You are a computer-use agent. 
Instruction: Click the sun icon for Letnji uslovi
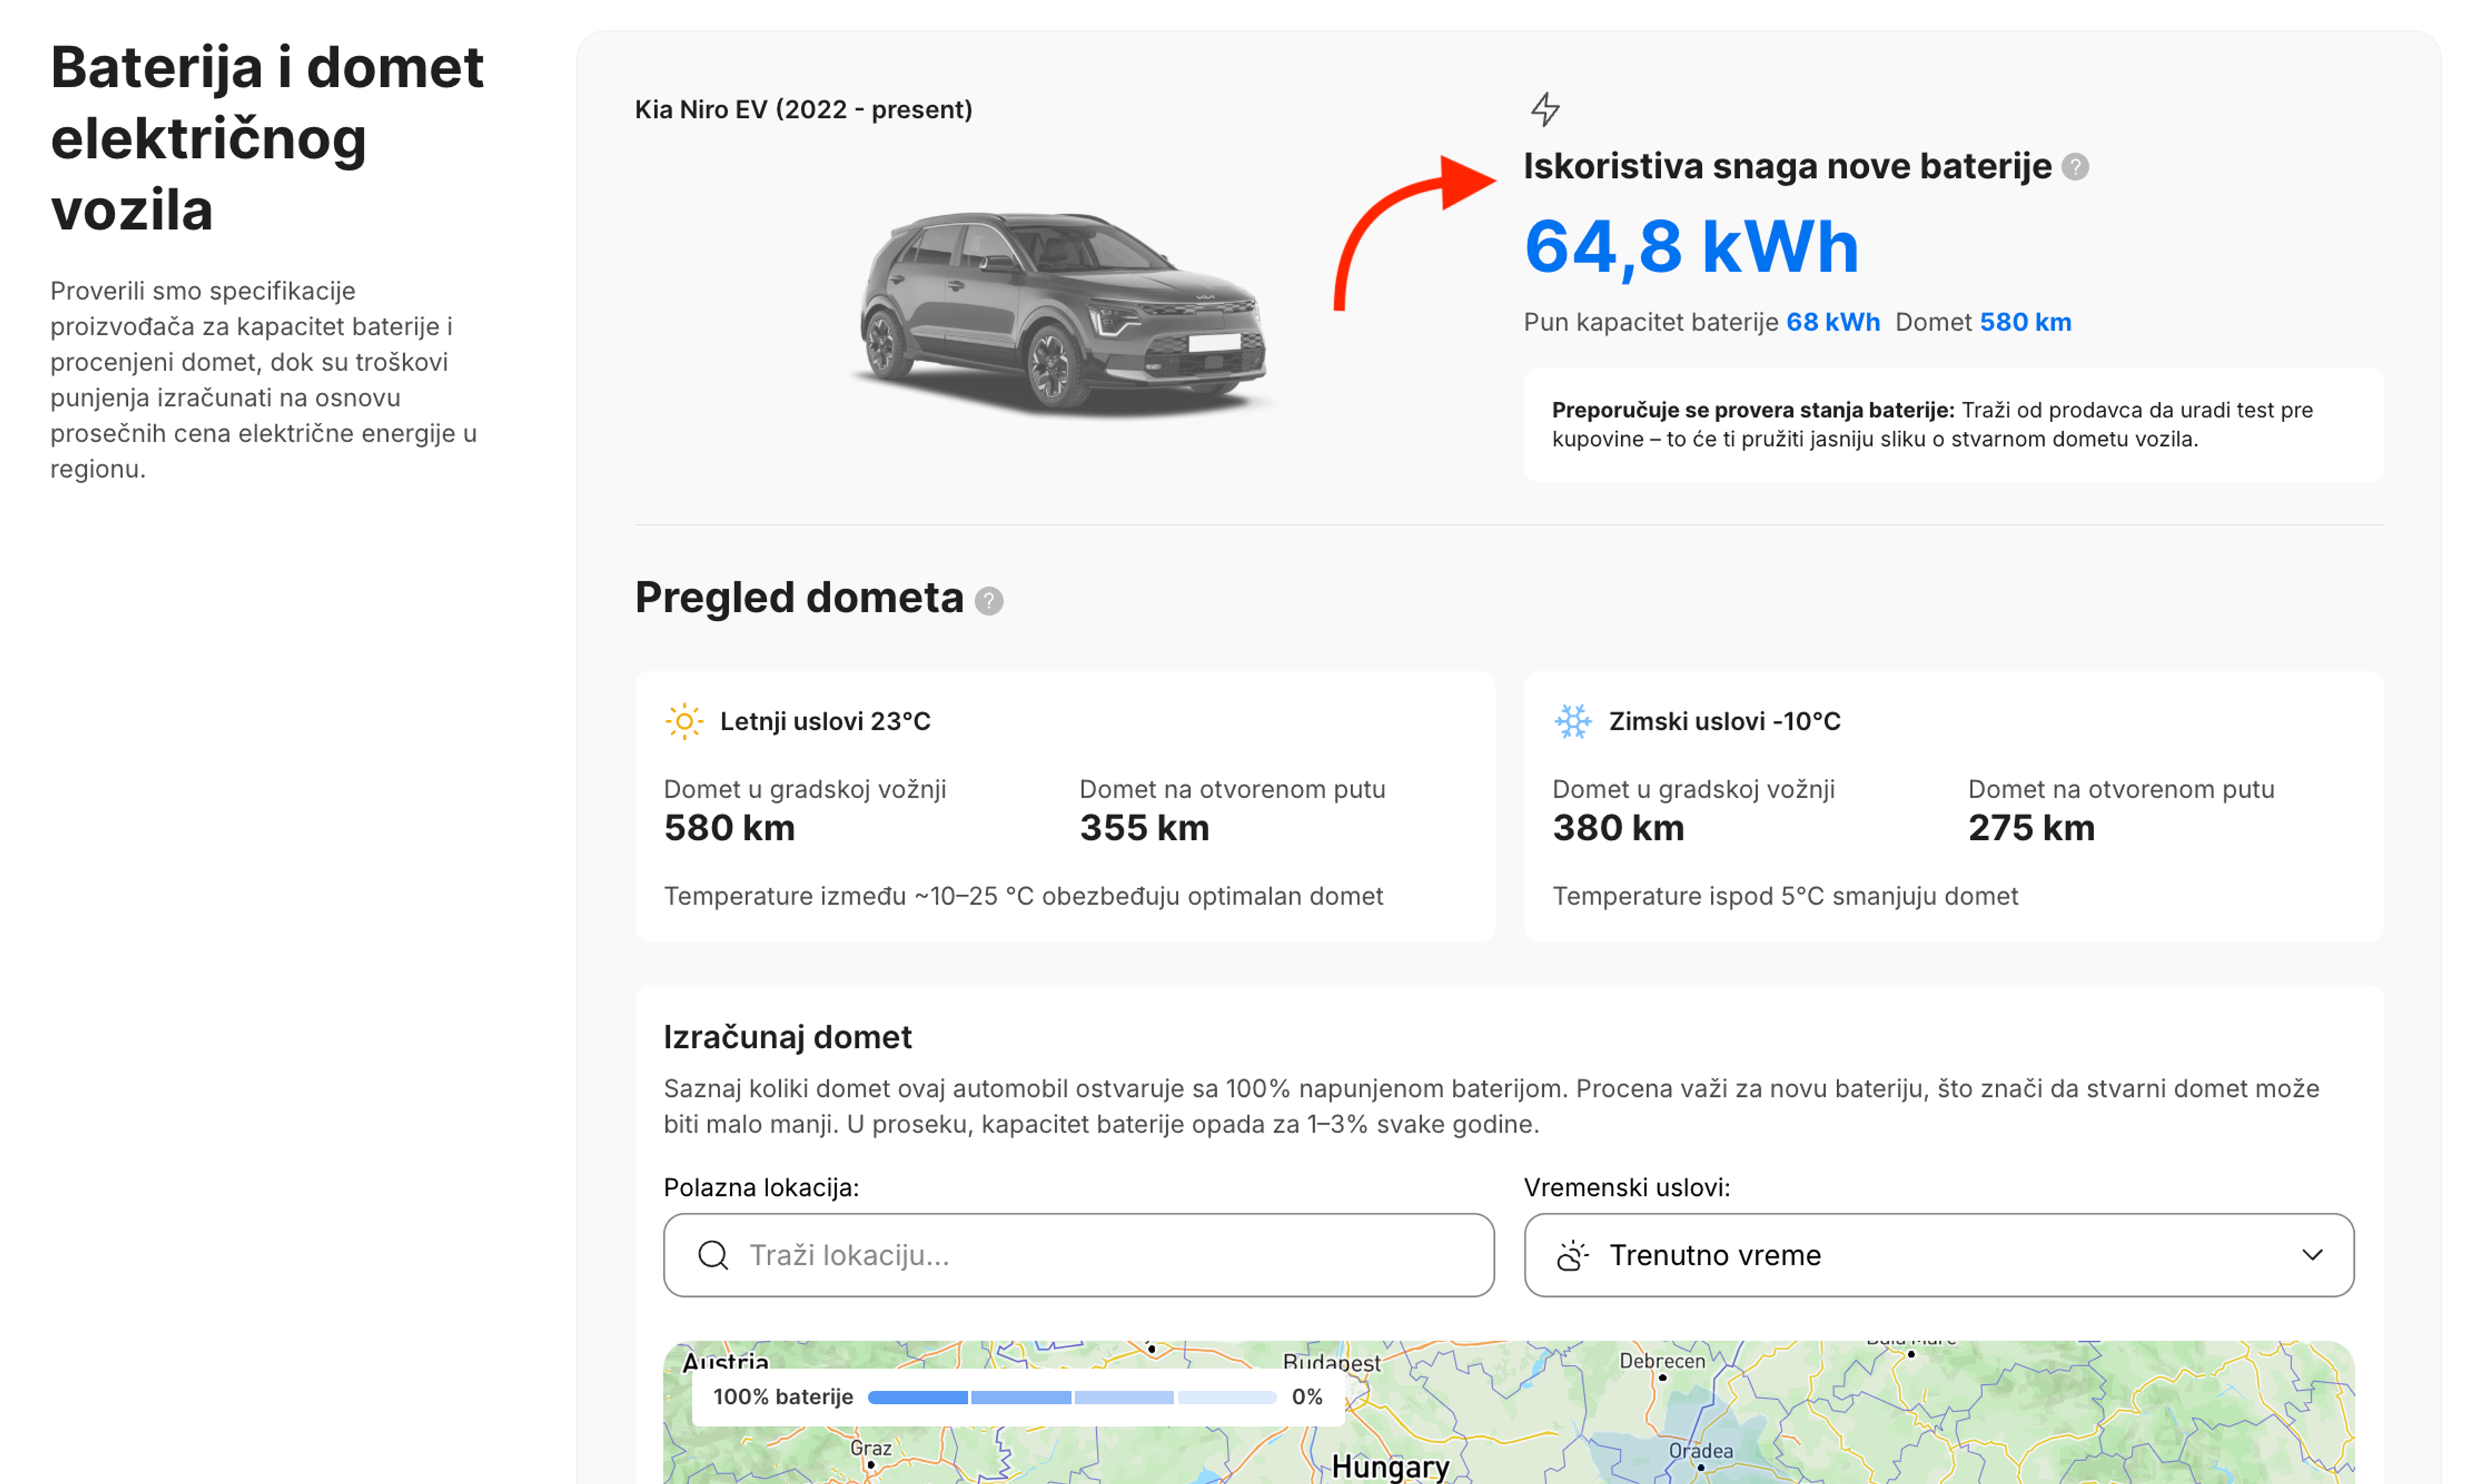[x=684, y=721]
